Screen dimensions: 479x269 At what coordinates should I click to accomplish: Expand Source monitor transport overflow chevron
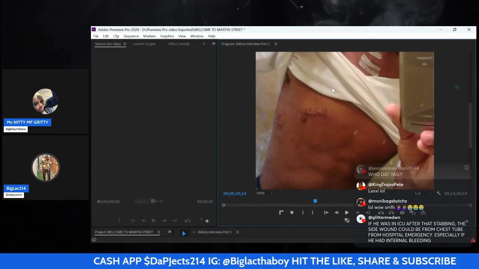(201, 219)
